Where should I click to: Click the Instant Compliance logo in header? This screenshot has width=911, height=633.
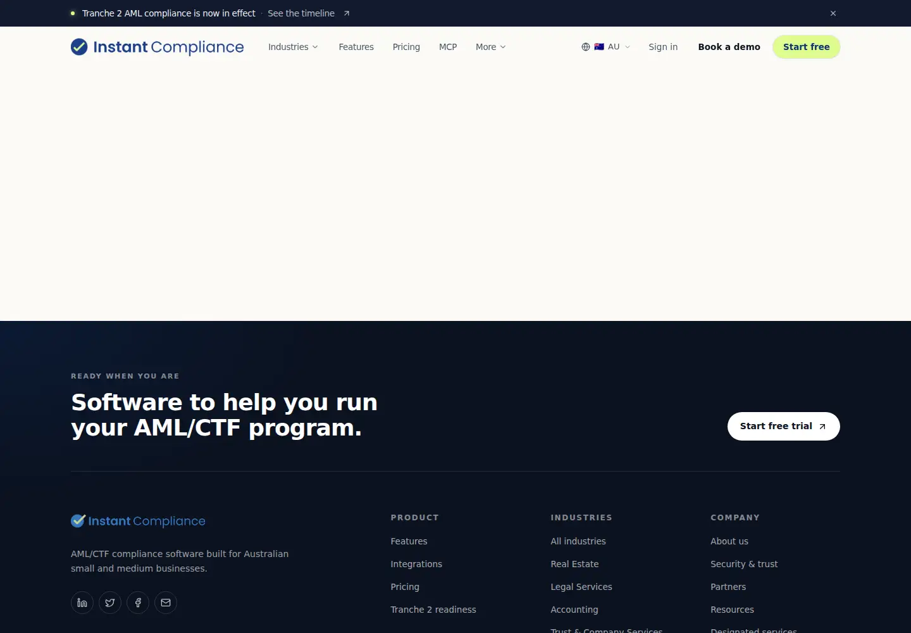click(158, 47)
